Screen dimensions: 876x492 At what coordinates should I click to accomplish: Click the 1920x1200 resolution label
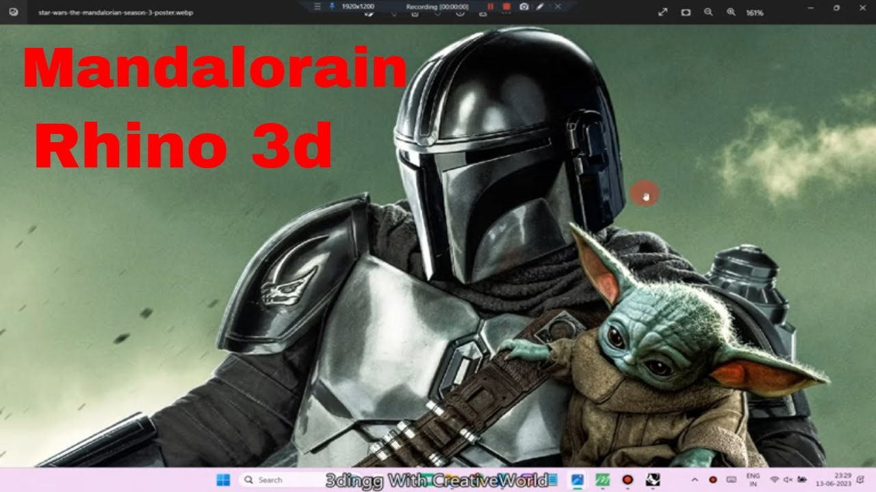(x=358, y=6)
